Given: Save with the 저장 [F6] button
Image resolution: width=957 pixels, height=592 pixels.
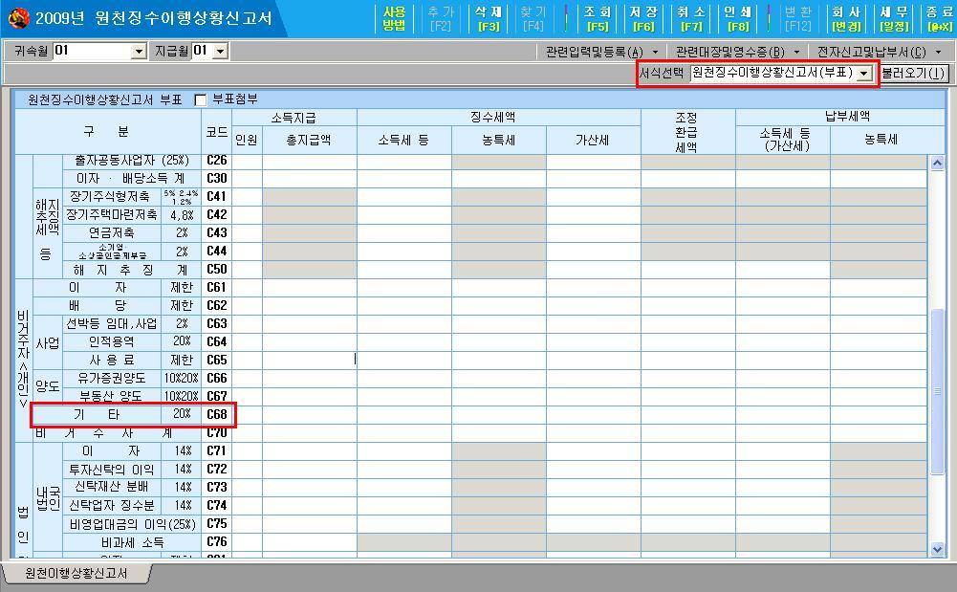Looking at the screenshot, I should click(x=643, y=18).
